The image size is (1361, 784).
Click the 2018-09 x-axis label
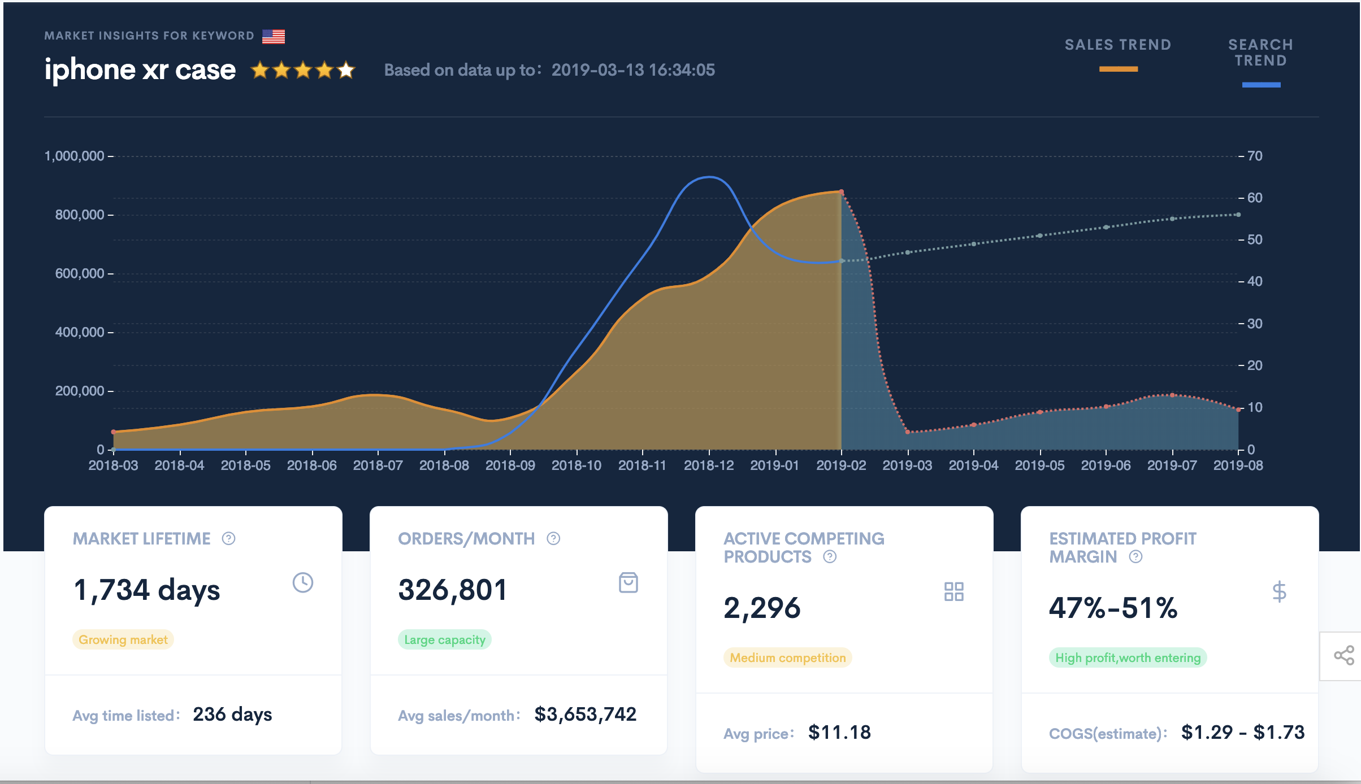click(510, 465)
